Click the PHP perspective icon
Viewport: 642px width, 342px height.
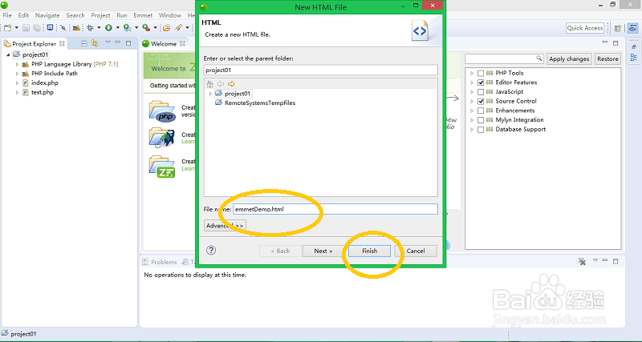click(x=632, y=28)
